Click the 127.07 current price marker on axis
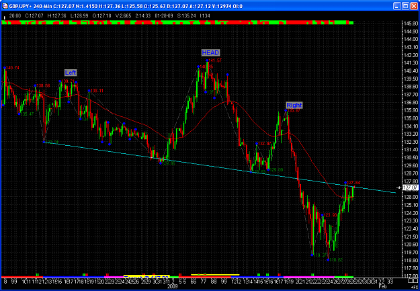Screen dimensions: 420x291 (x=410, y=188)
